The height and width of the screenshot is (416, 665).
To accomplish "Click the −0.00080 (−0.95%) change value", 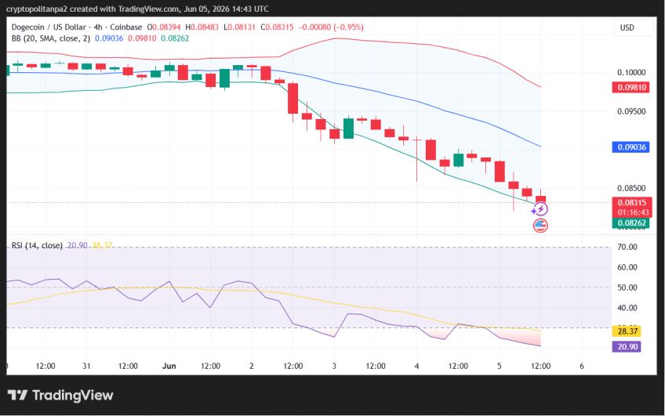I will [x=331, y=27].
